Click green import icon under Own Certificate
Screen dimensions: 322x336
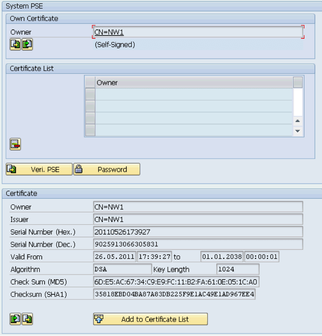[27, 44]
